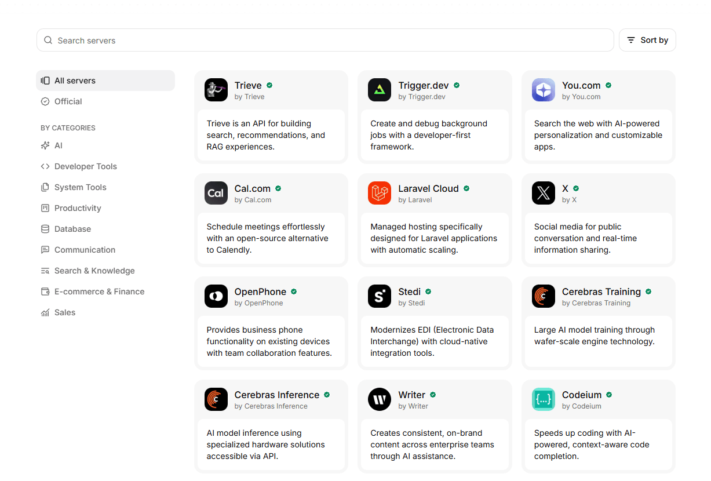Click the You.com purple logo icon
The width and height of the screenshot is (711, 481).
(543, 90)
